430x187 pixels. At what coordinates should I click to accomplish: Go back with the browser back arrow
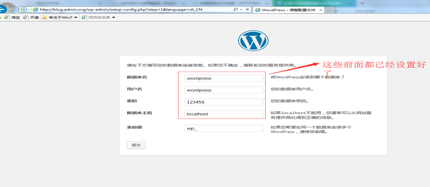point(2,9)
